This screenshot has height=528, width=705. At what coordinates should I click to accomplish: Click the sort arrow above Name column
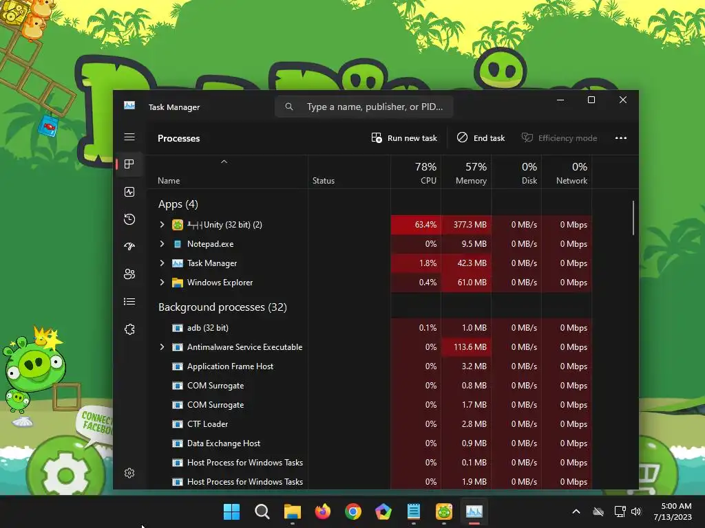pos(224,162)
